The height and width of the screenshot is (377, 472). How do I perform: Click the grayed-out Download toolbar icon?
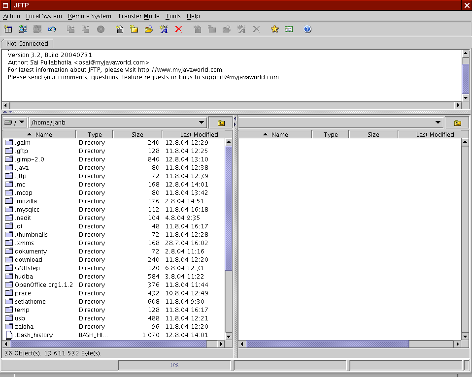tap(71, 29)
